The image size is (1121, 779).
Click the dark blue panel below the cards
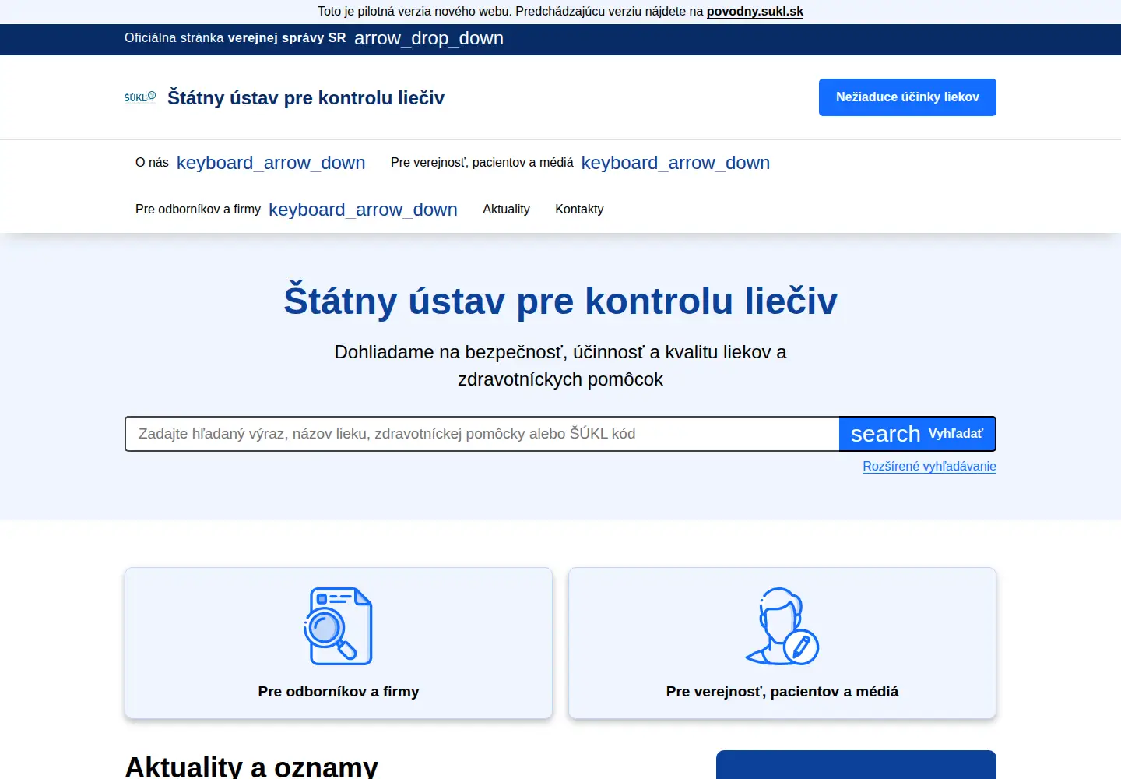[856, 765]
